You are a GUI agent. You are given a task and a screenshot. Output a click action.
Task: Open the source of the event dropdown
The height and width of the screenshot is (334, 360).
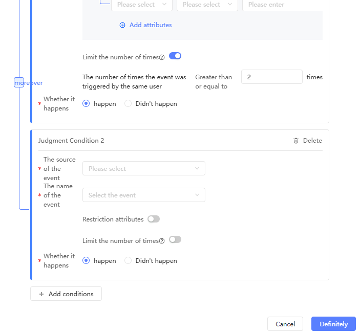(x=143, y=168)
